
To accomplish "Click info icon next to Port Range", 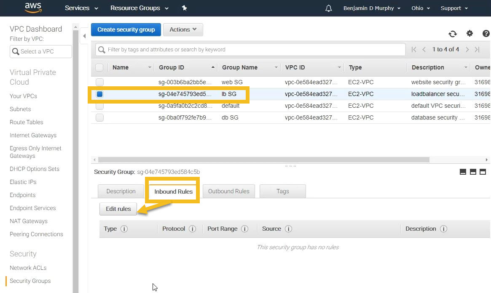I will point(245,229).
